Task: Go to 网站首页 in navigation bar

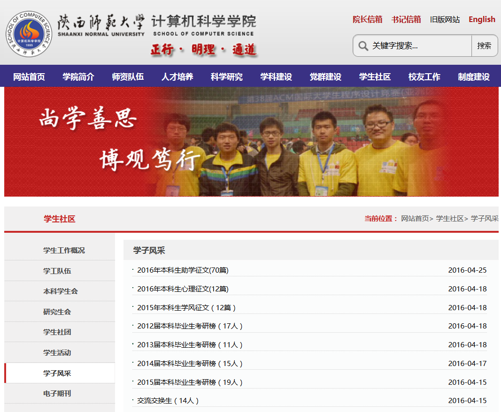Action: [x=29, y=77]
